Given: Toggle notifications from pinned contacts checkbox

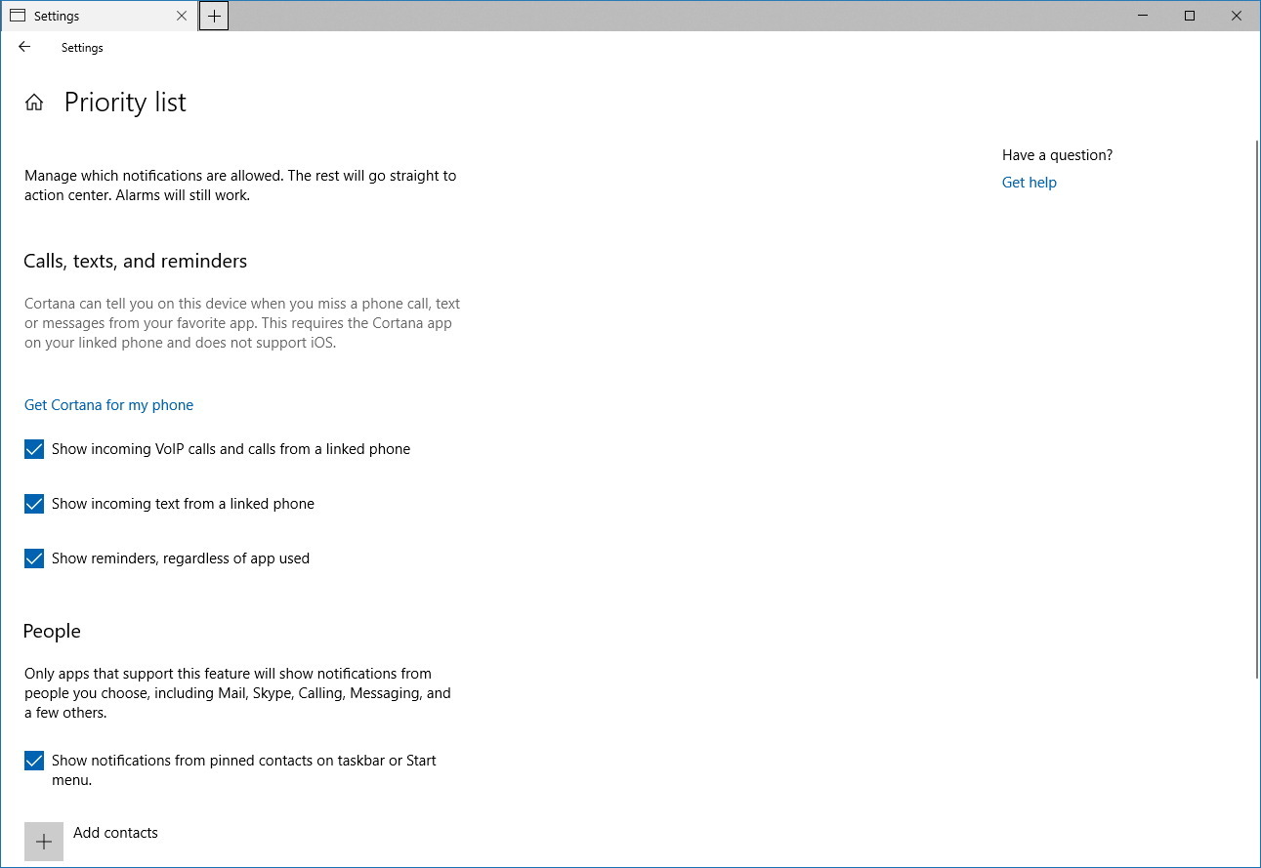Looking at the screenshot, I should [x=34, y=761].
